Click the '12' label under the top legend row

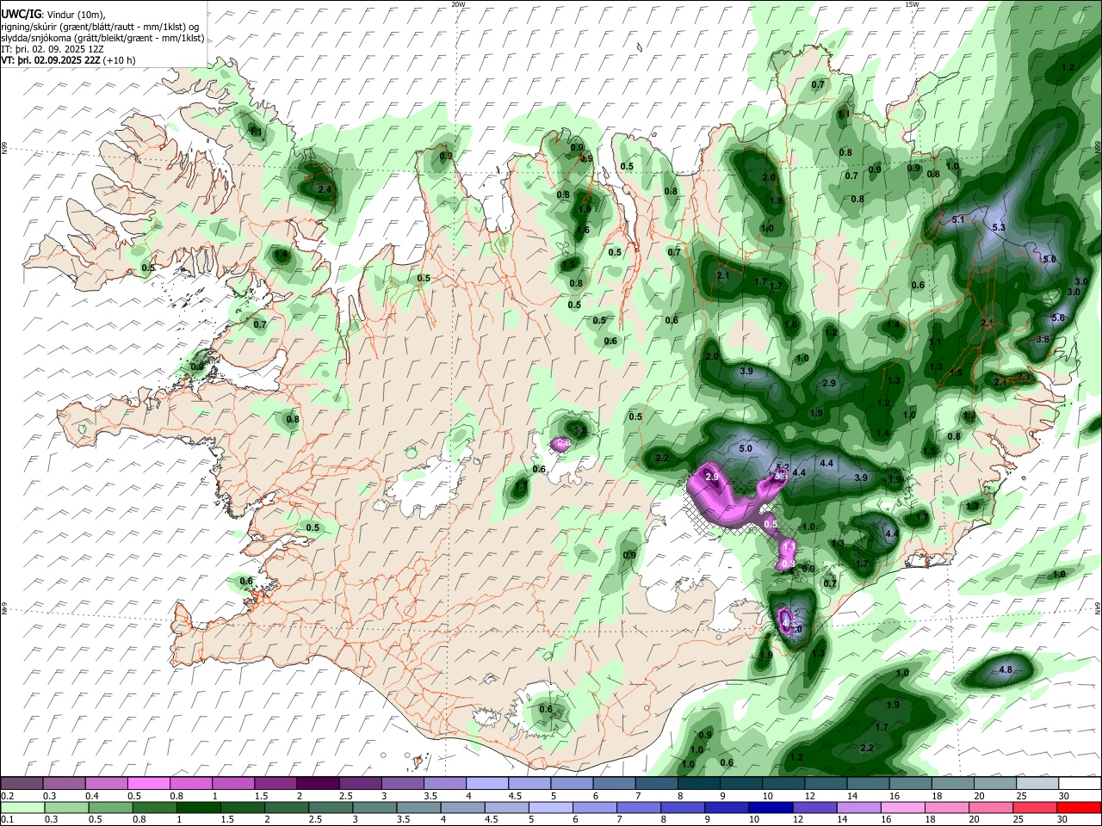811,795
